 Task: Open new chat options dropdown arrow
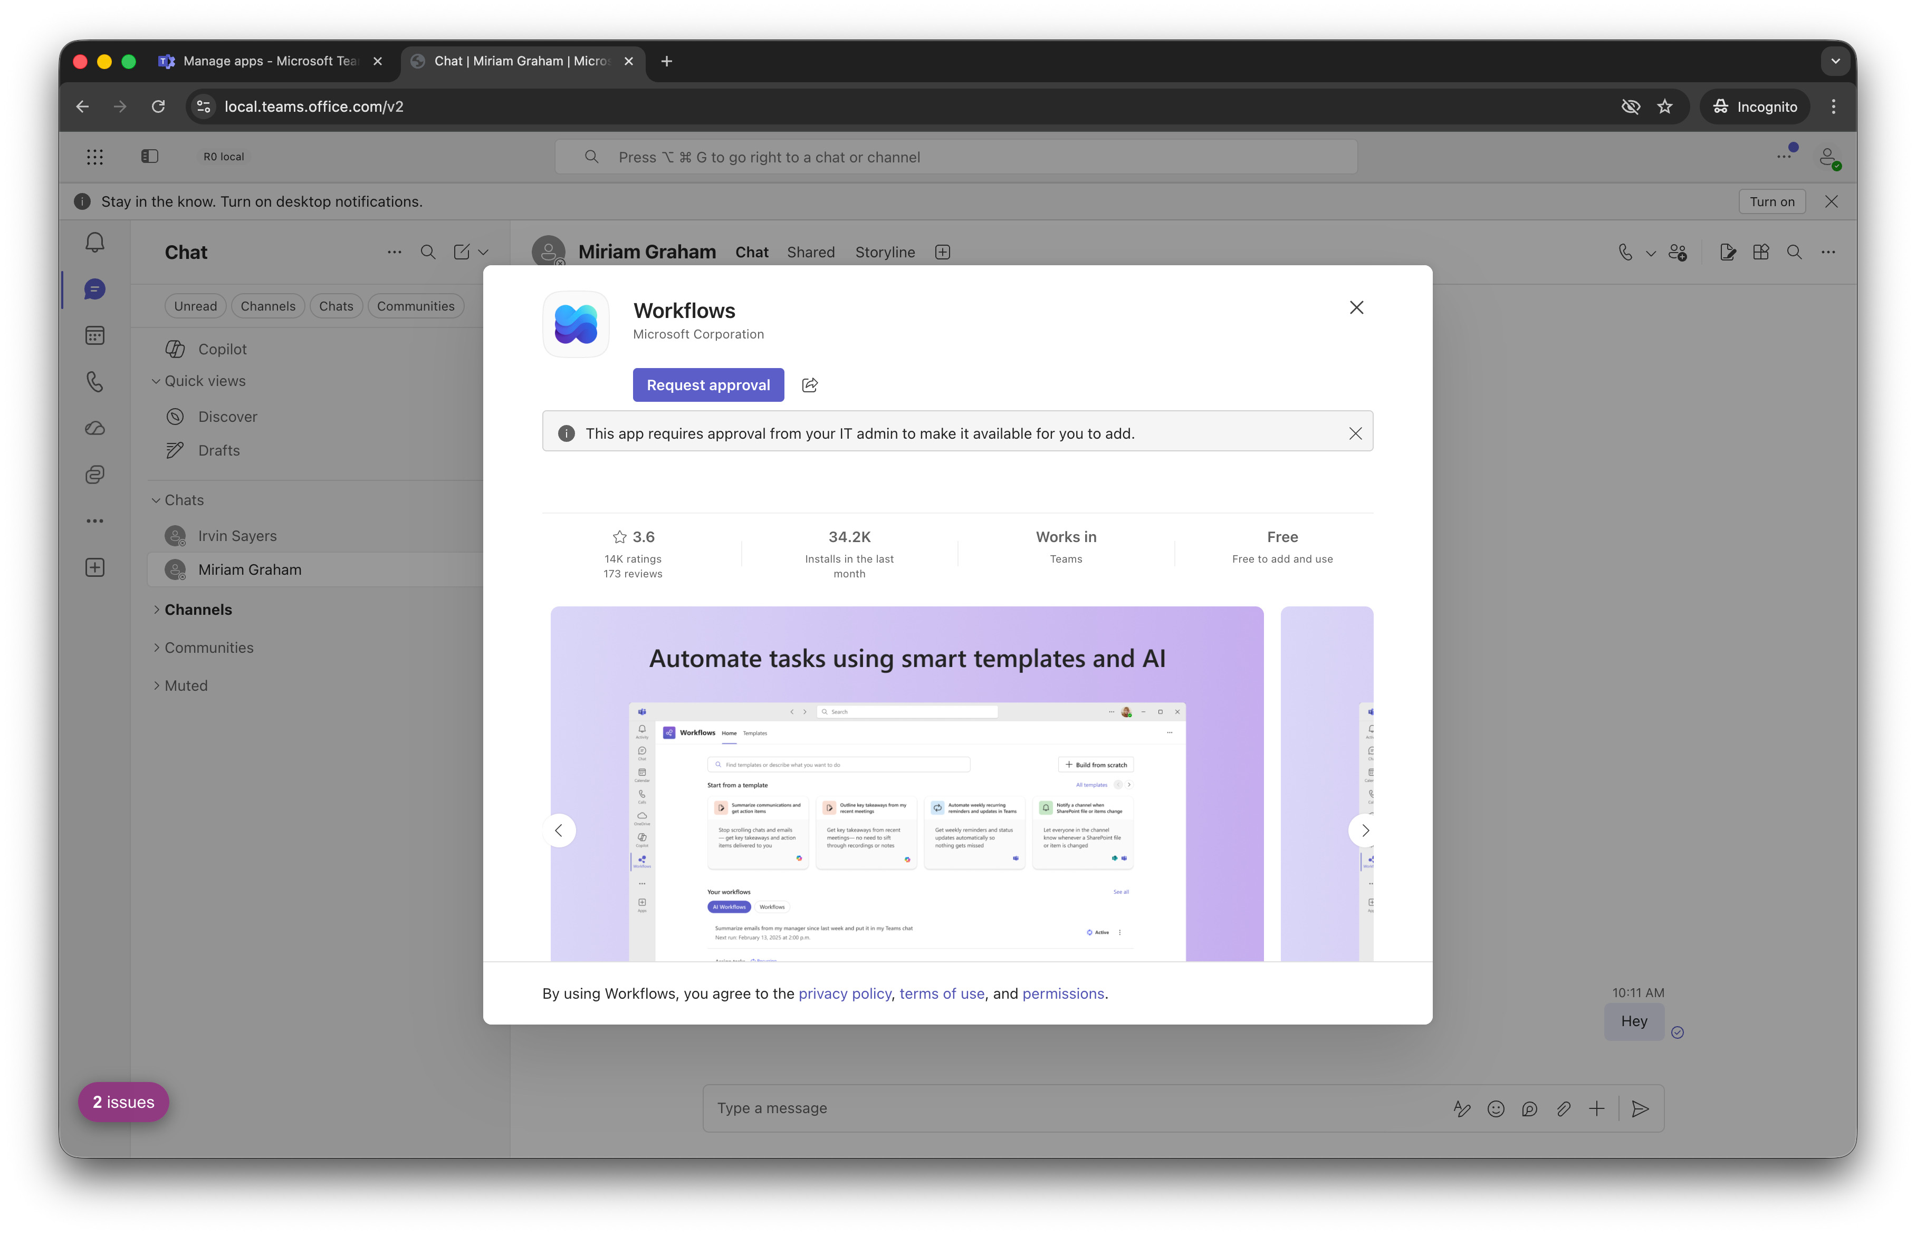(x=483, y=252)
